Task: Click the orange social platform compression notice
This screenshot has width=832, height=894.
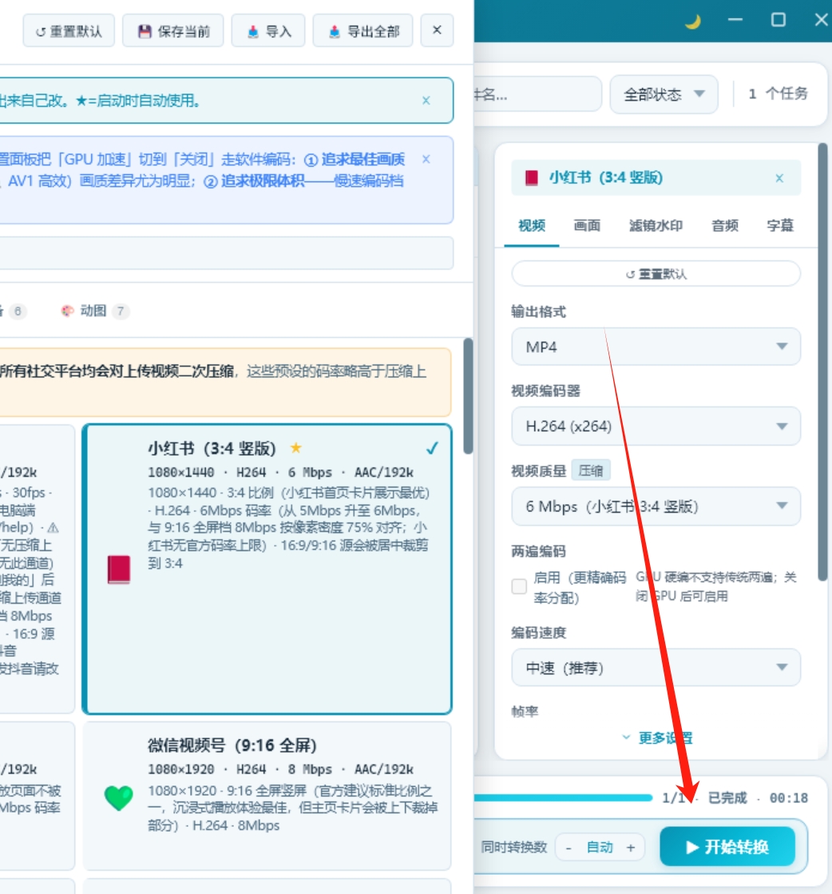Action: tap(226, 382)
